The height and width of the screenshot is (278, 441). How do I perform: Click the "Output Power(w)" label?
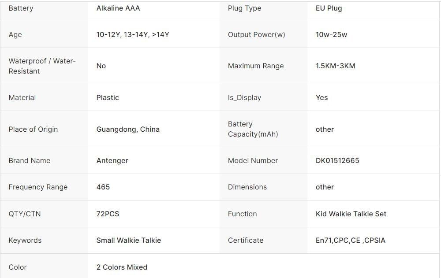(256, 35)
